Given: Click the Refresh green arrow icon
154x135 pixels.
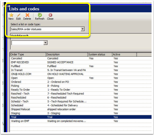Looking at the screenshot, I should pos(40,15).
